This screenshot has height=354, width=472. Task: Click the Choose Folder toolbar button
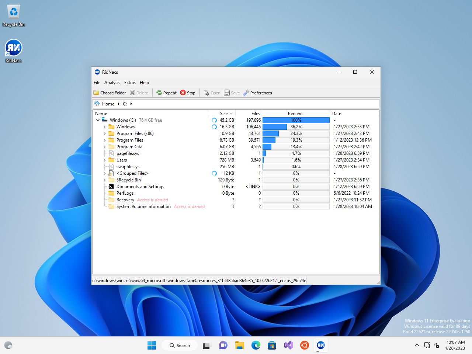[110, 93]
